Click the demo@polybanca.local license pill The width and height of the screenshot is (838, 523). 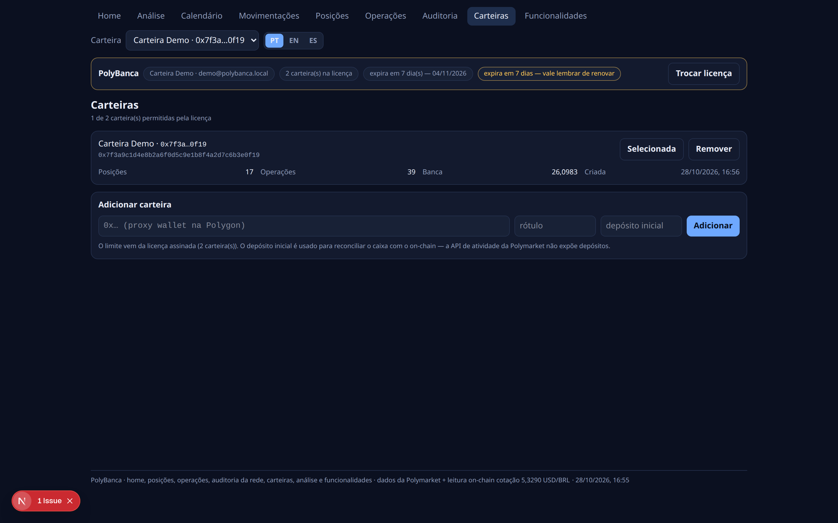tap(209, 74)
